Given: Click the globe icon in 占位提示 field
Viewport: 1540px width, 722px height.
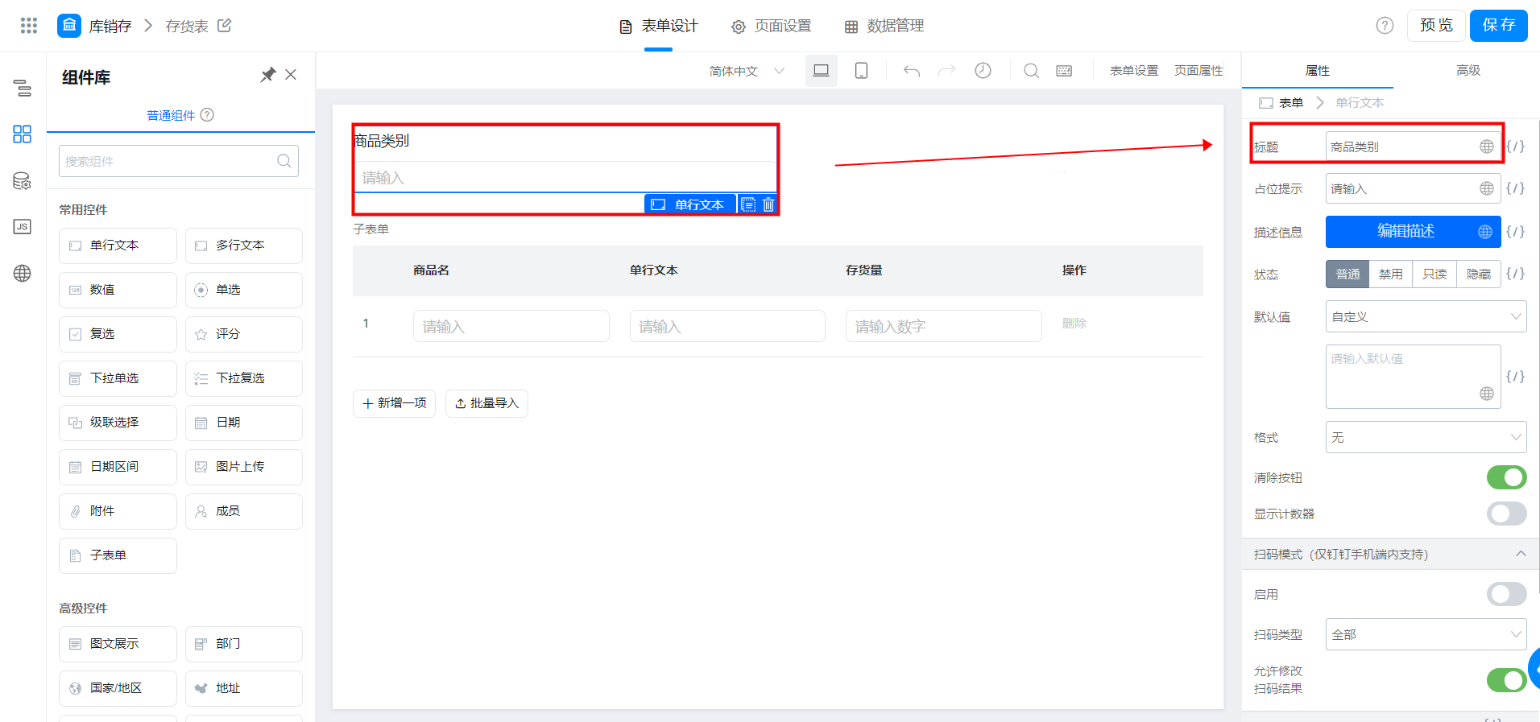Looking at the screenshot, I should [x=1487, y=188].
